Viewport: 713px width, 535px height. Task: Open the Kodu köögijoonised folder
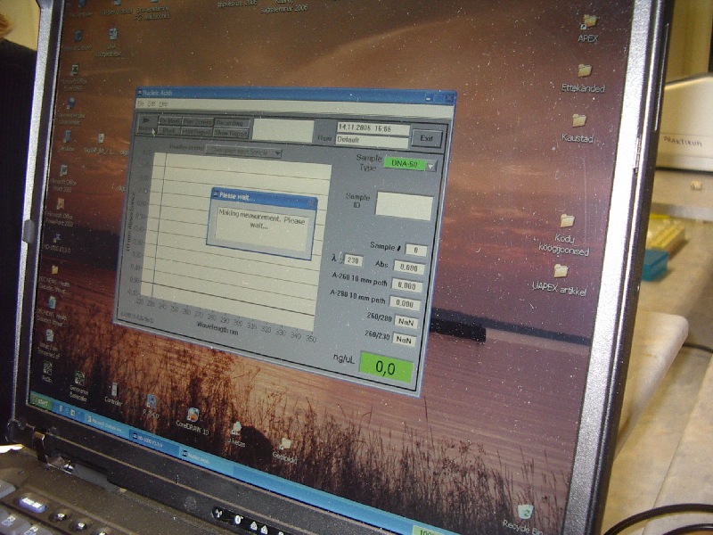click(565, 235)
